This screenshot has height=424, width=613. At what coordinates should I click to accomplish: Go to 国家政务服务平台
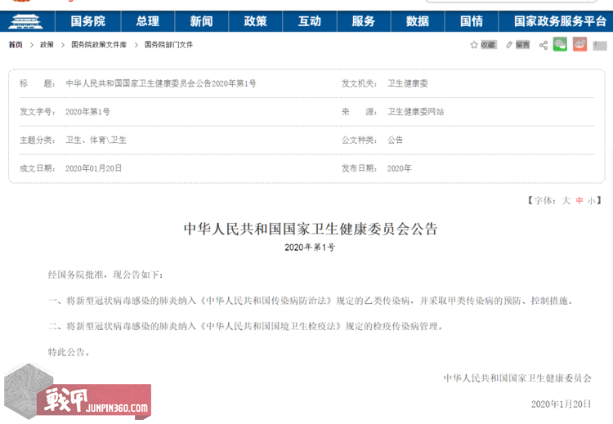(560, 21)
